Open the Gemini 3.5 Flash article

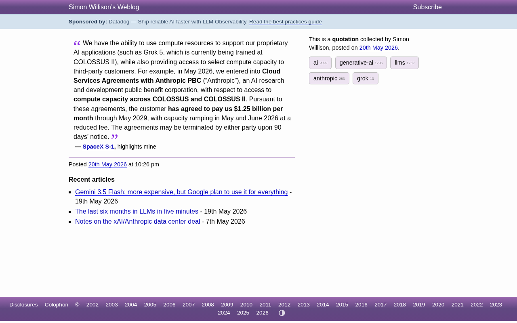(181, 192)
